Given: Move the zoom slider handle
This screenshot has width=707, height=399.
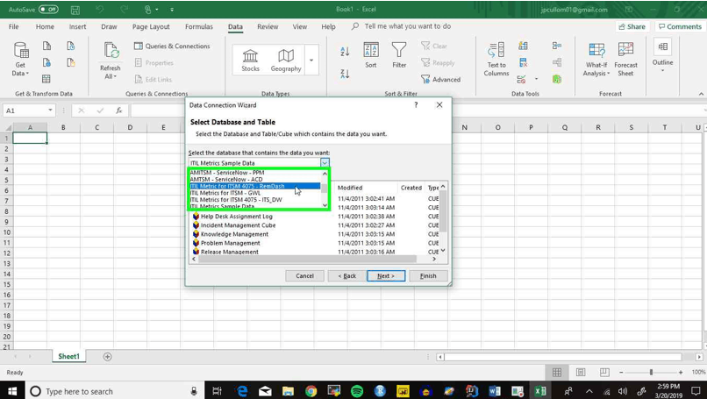Looking at the screenshot, I should pos(651,373).
